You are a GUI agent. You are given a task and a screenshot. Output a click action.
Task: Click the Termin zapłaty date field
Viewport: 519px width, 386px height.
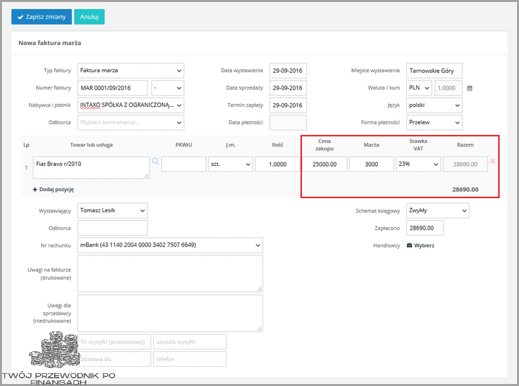288,105
